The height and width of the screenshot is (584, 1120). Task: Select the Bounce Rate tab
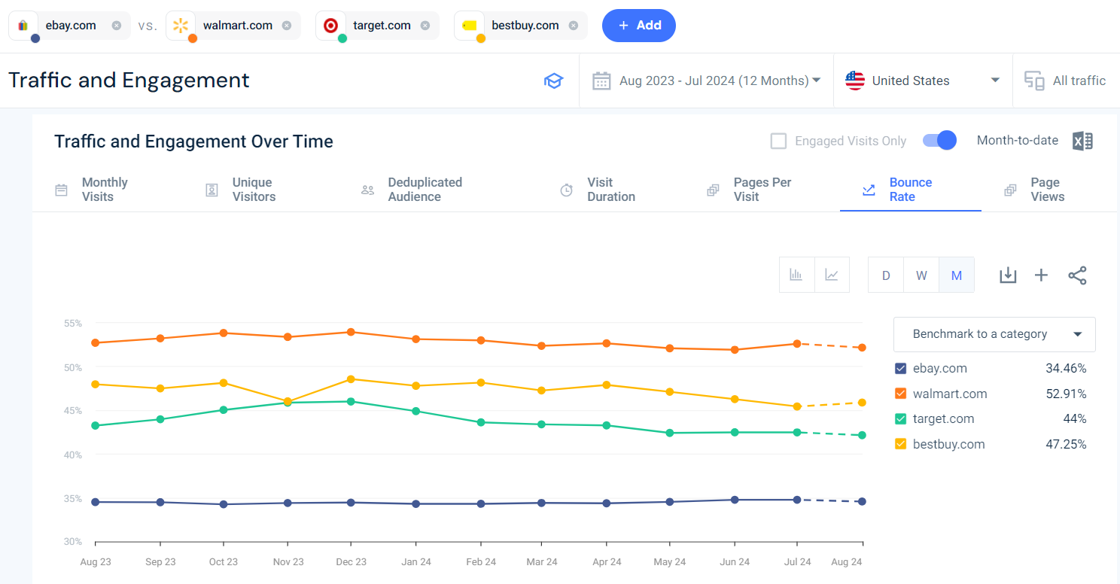(x=911, y=190)
